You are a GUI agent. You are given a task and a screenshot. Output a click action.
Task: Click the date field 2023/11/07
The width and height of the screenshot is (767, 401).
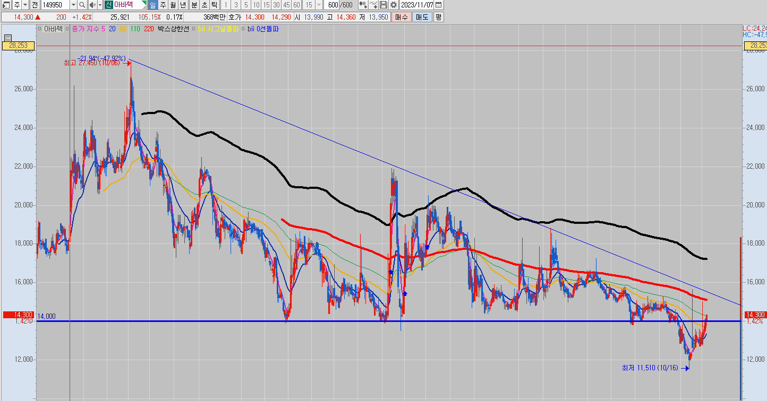pyautogui.click(x=417, y=5)
